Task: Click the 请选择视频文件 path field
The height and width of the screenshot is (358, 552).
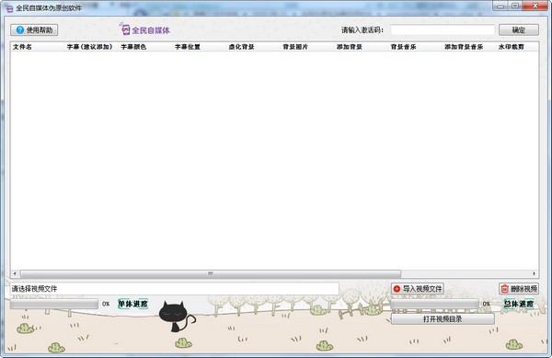Action: (x=174, y=289)
